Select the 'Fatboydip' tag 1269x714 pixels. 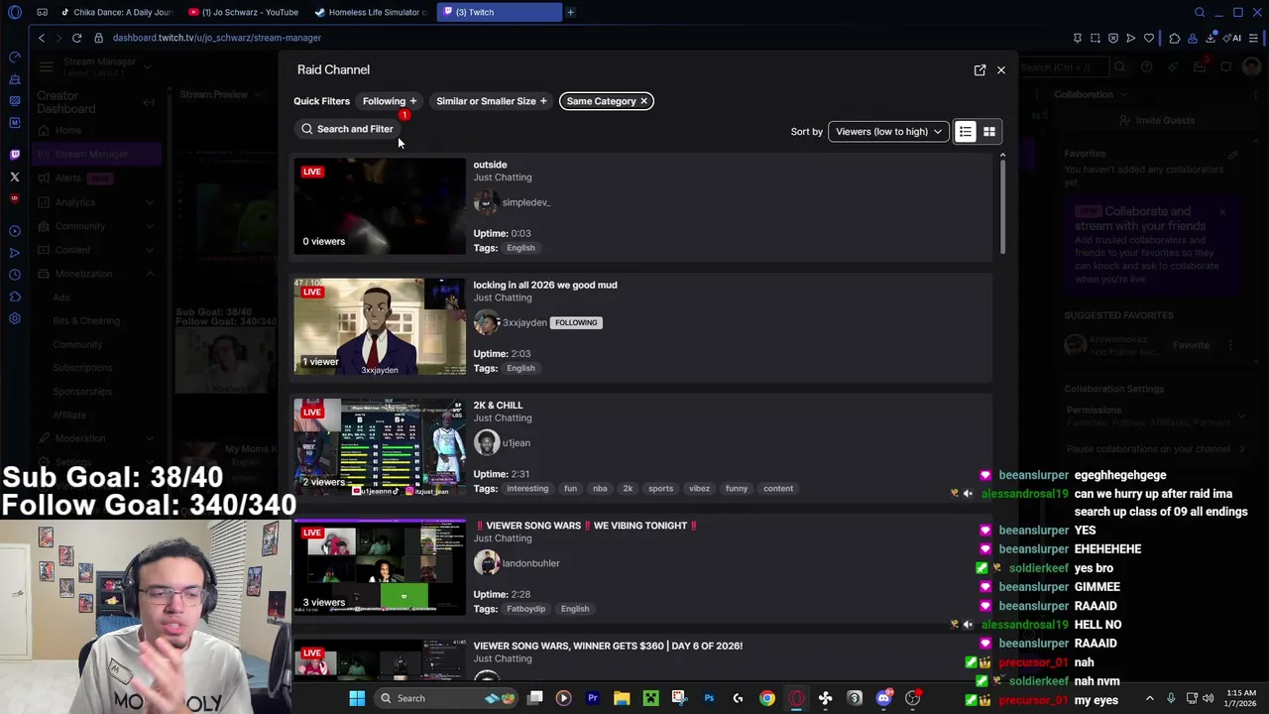pyautogui.click(x=526, y=609)
